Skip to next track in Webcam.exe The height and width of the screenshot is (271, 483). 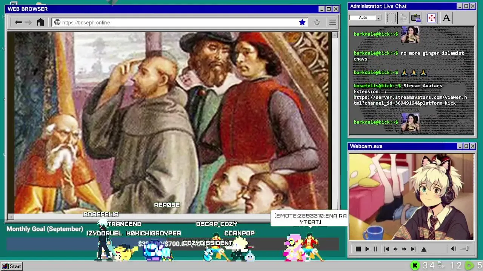(413, 249)
